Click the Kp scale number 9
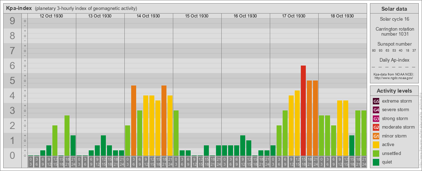Viewport: 422px width, 171px height. [12, 21]
